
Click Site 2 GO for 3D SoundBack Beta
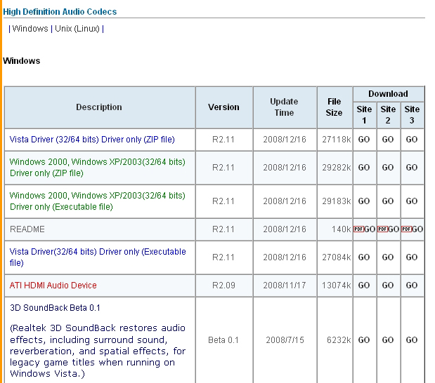pyautogui.click(x=388, y=340)
